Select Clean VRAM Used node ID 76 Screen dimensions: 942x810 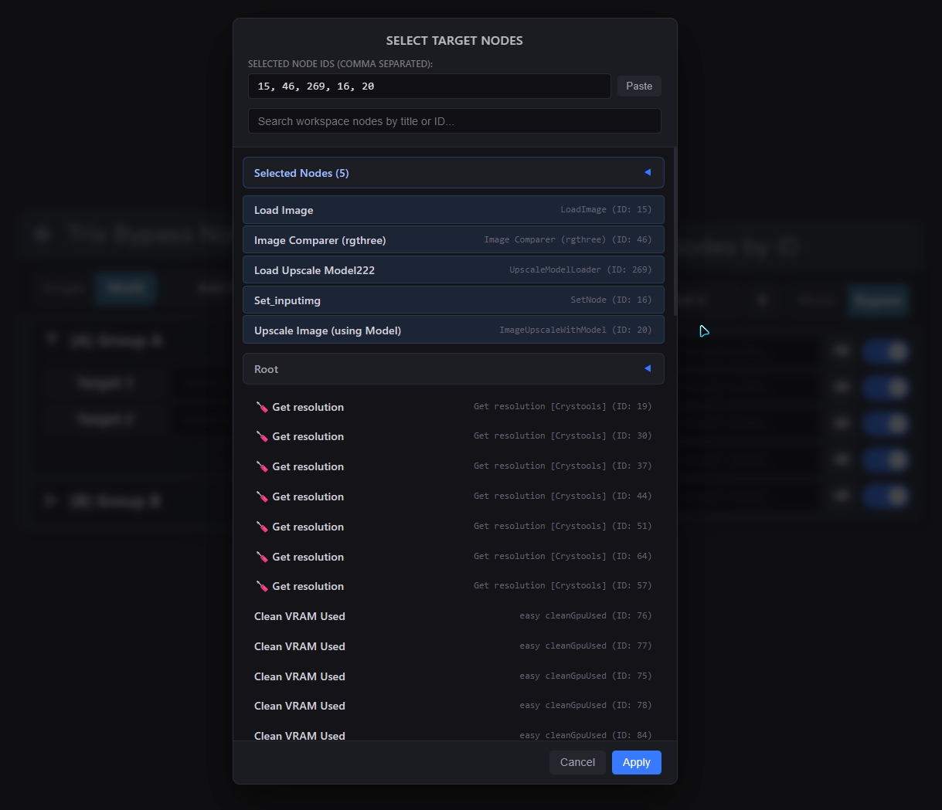[454, 616]
